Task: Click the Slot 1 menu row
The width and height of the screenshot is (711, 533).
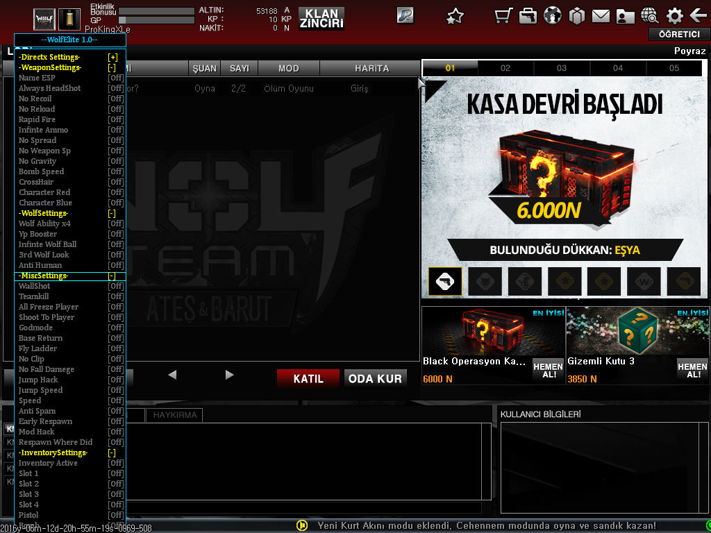Action: (x=71, y=473)
